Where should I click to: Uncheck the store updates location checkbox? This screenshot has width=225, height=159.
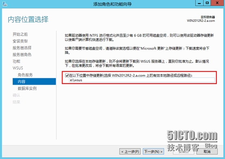[x=67, y=75]
